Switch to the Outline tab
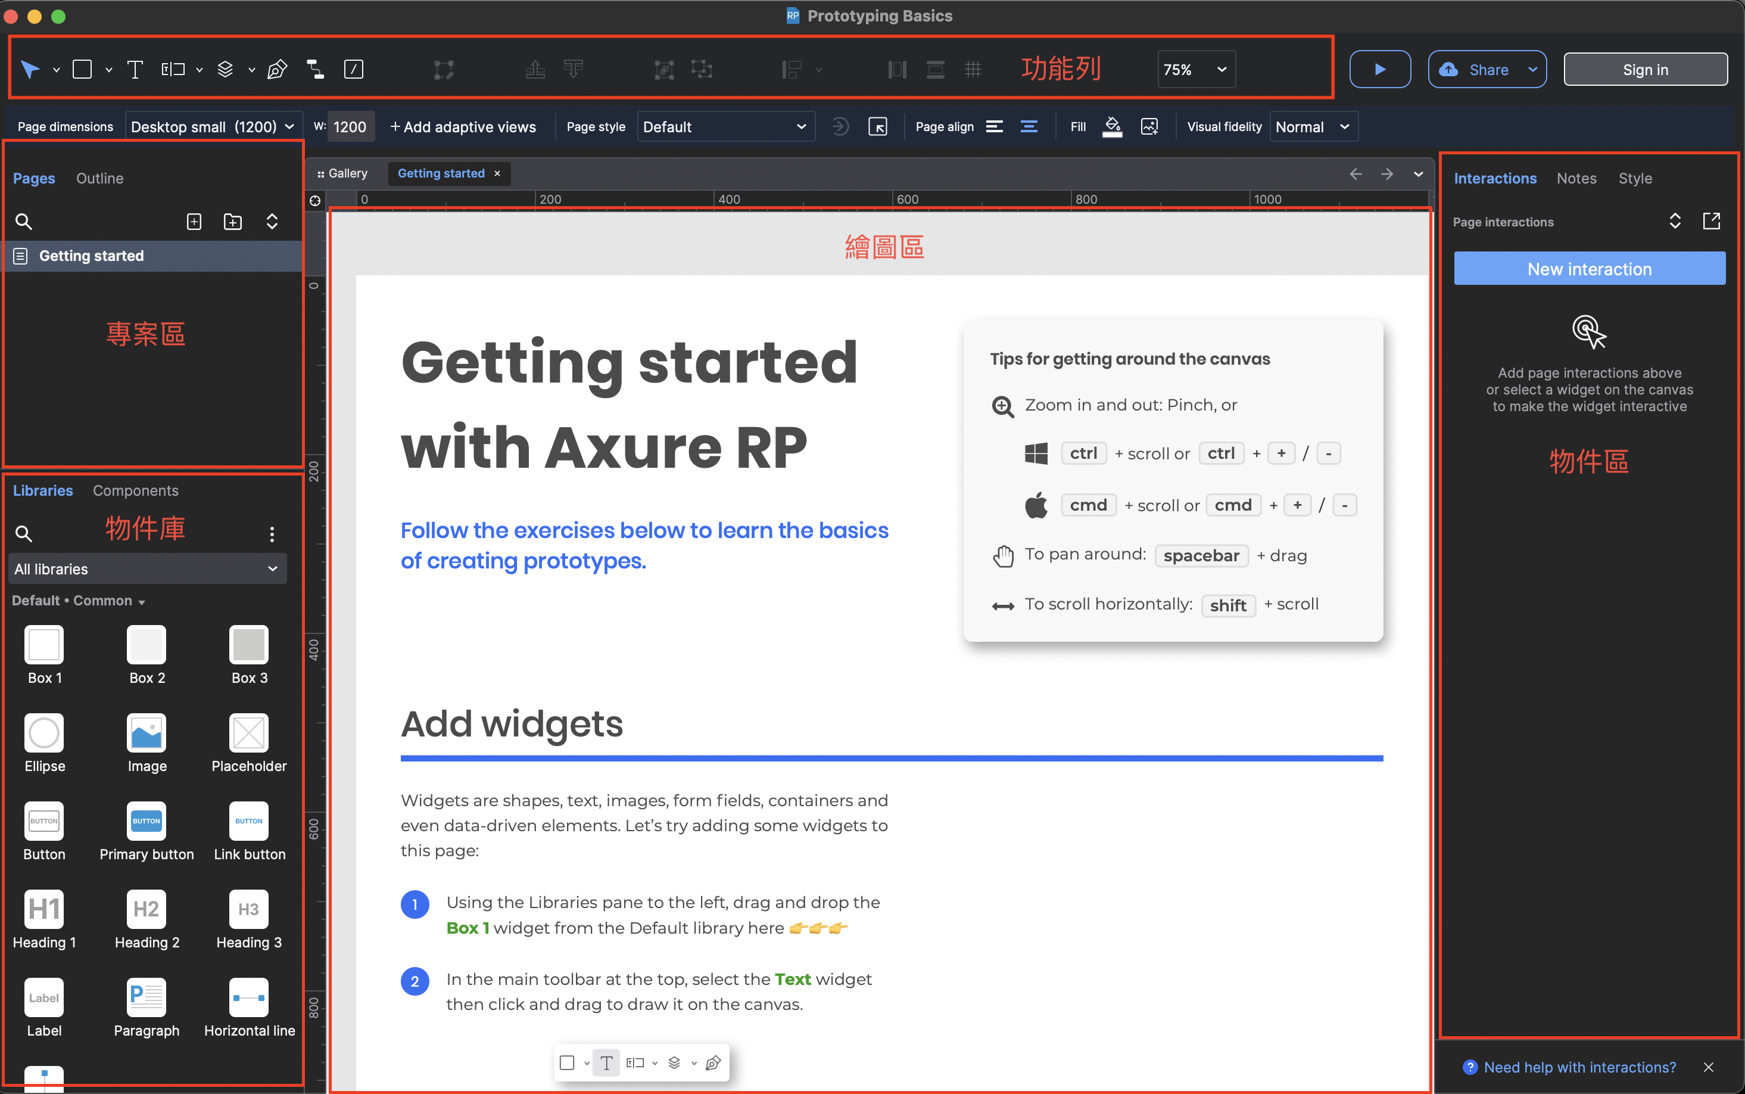 point(100,178)
